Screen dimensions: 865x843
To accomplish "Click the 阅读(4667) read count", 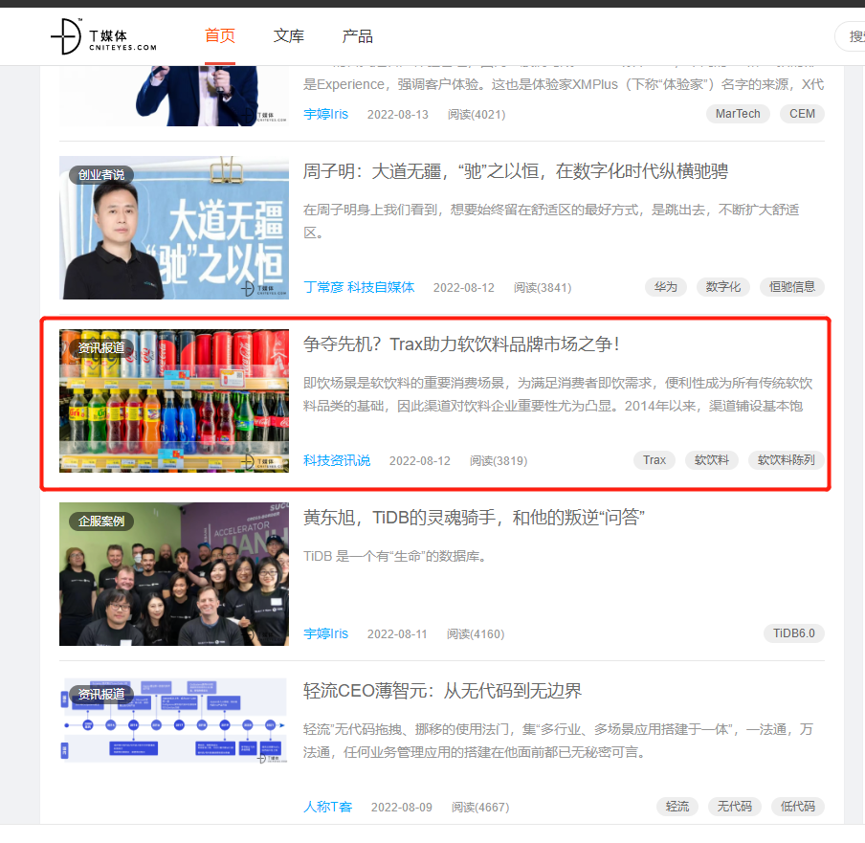I will (480, 808).
